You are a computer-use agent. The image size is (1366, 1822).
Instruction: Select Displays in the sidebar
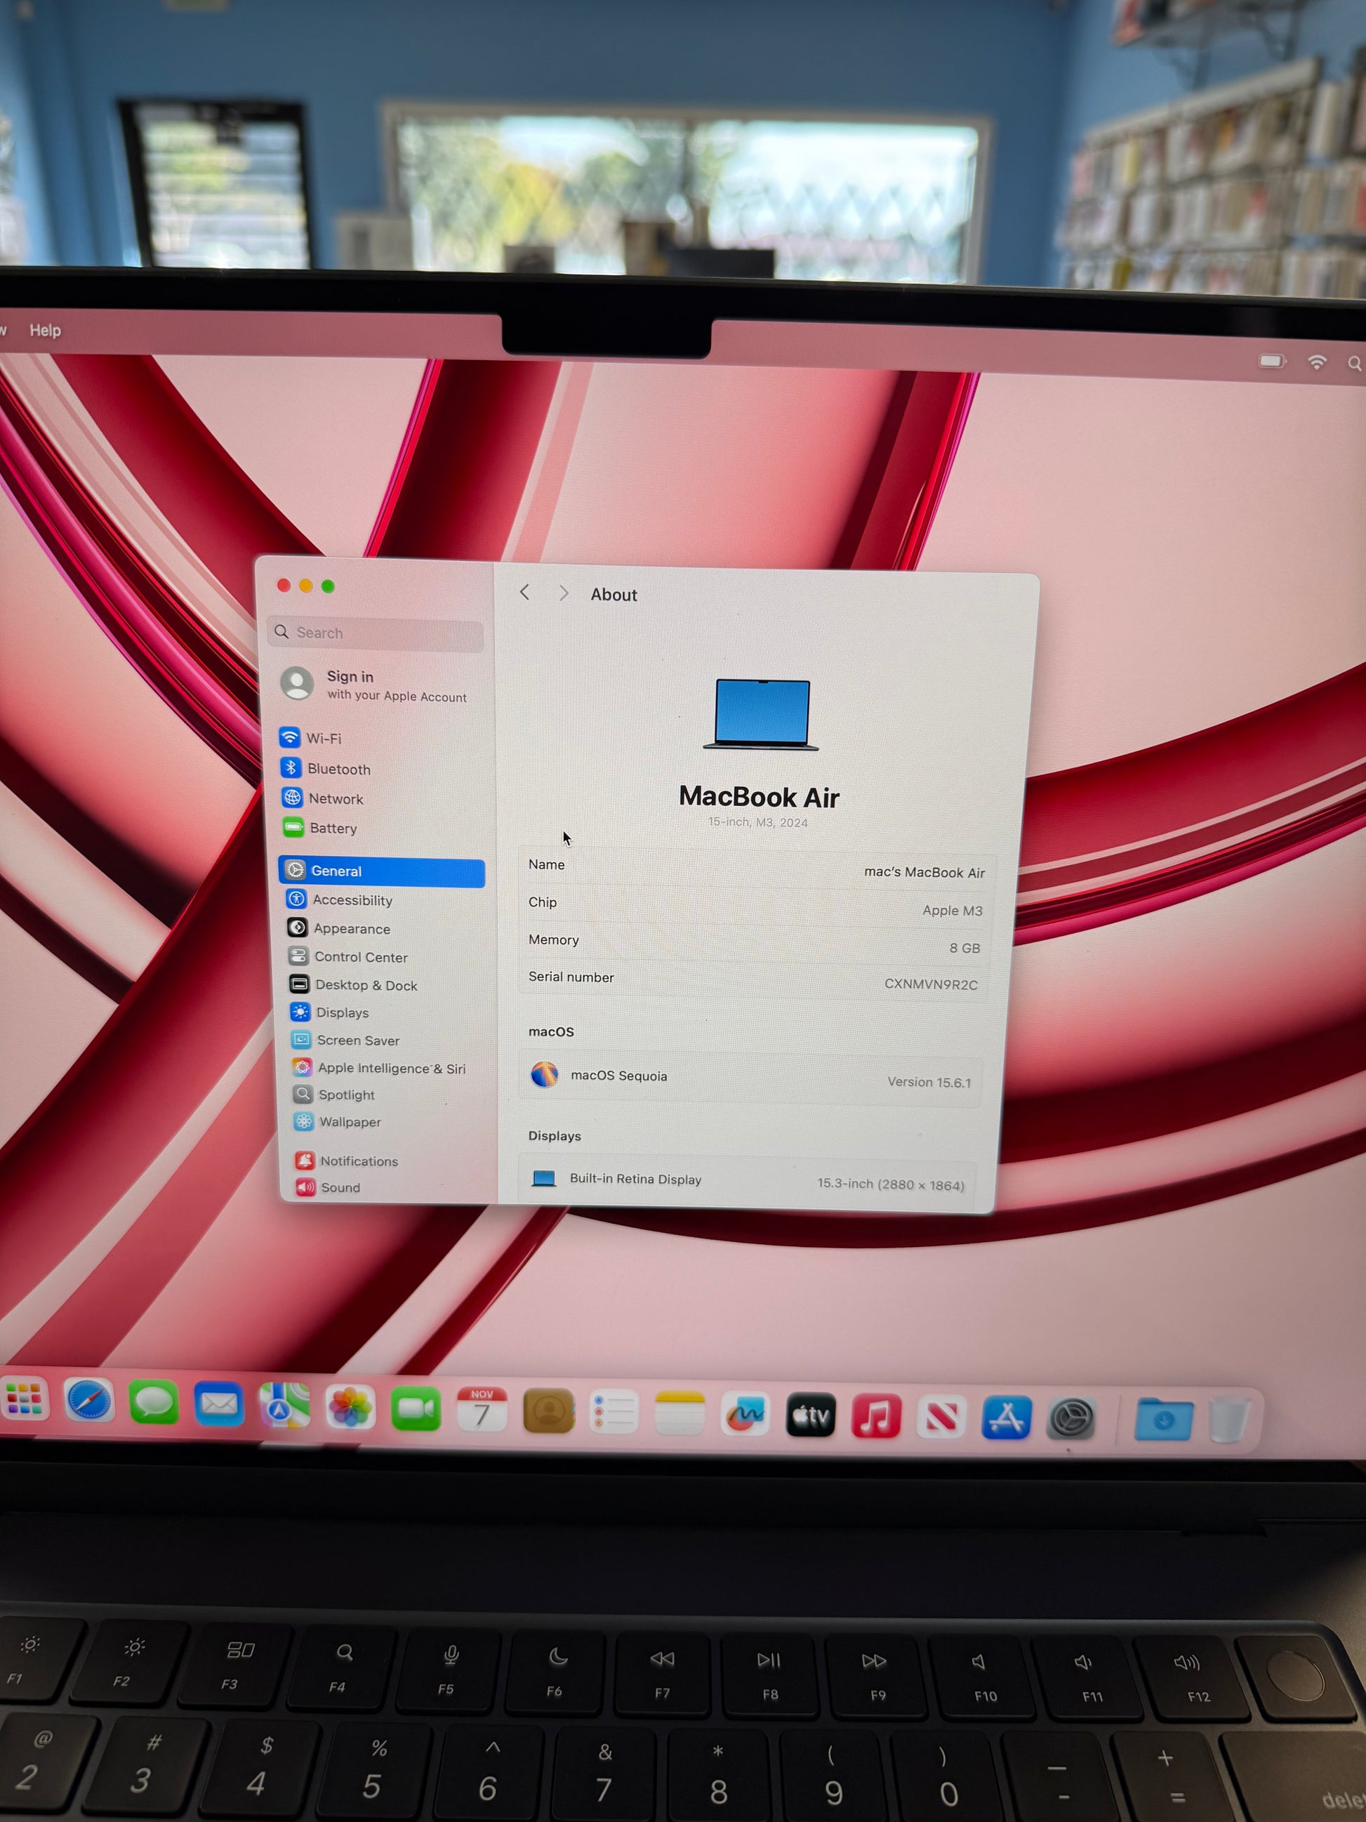tap(341, 1012)
